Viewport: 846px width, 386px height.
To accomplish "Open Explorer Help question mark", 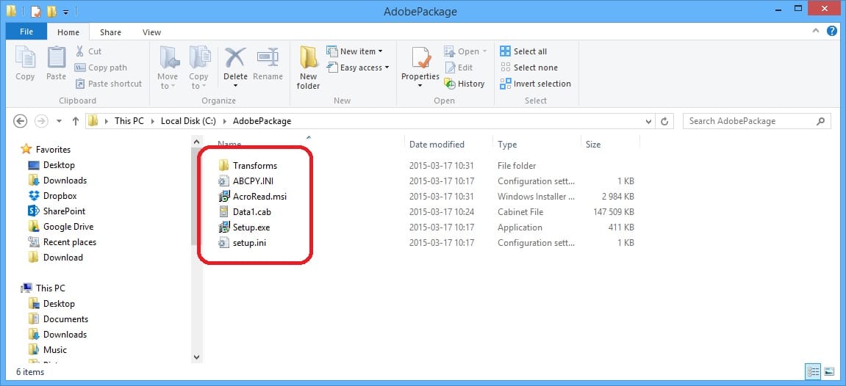I will (833, 32).
